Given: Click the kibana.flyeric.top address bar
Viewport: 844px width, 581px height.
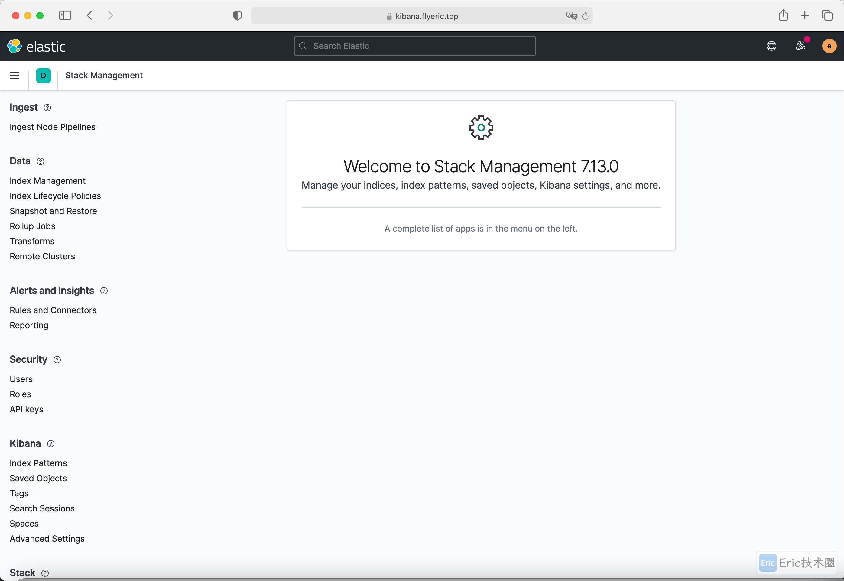Looking at the screenshot, I should [x=421, y=16].
